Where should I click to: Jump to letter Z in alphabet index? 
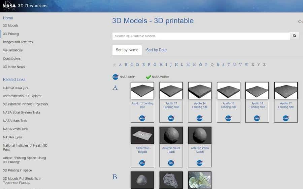click(264, 65)
